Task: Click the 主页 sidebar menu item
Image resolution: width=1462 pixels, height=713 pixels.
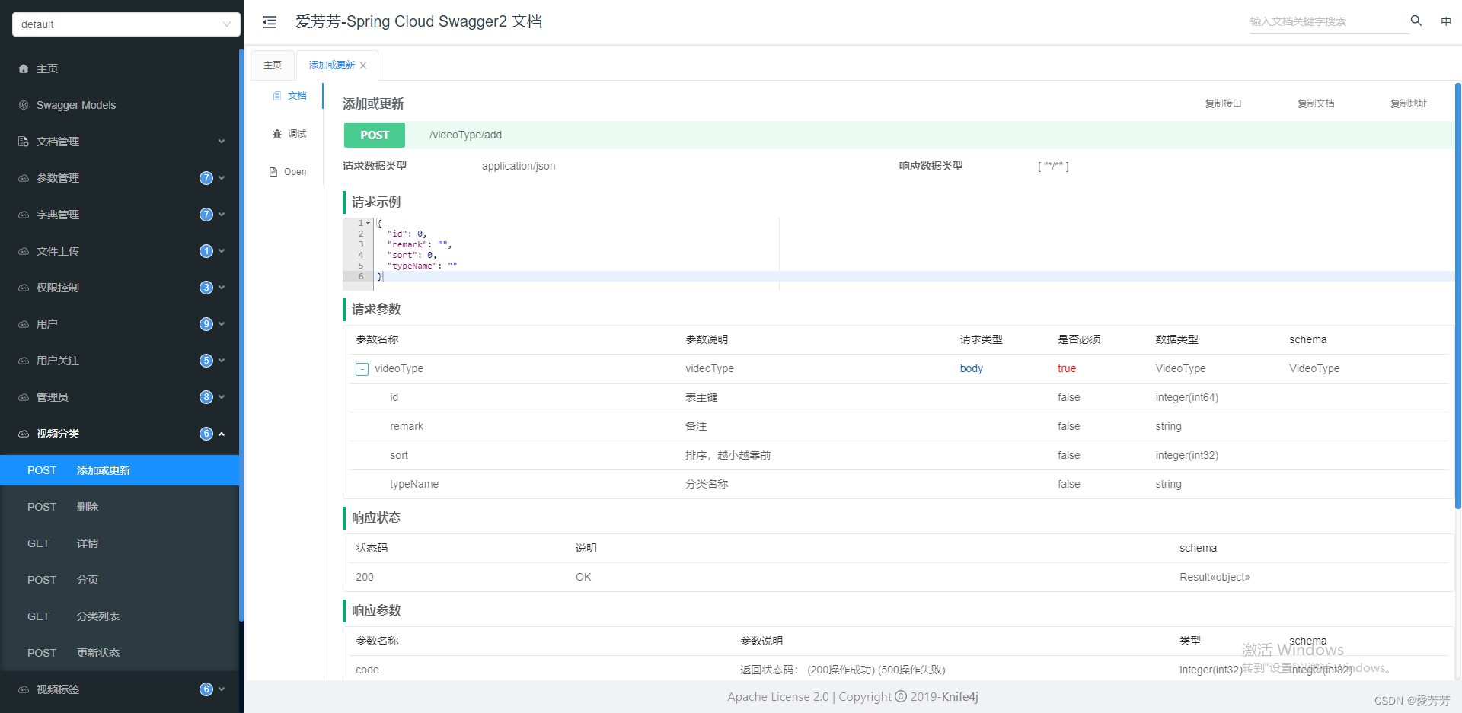Action: click(120, 68)
